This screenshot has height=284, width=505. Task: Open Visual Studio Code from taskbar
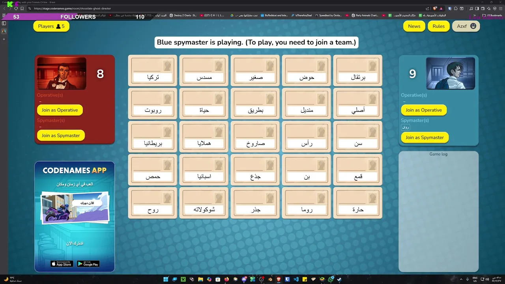click(x=296, y=279)
